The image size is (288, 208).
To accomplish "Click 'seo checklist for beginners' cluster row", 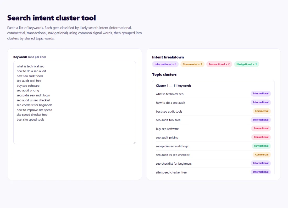I will pos(213,164).
